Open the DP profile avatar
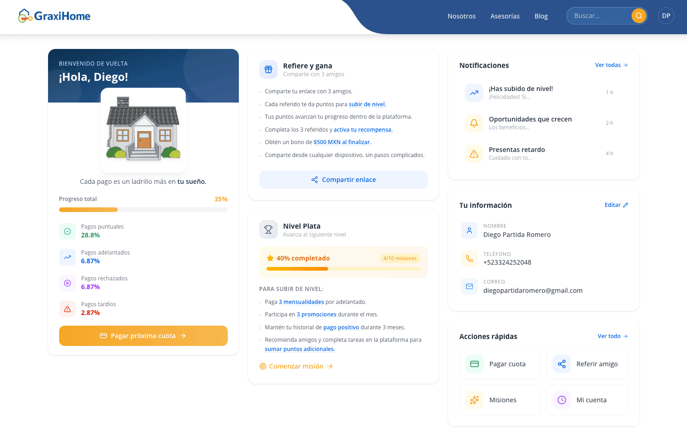The image size is (687, 442). (x=666, y=15)
